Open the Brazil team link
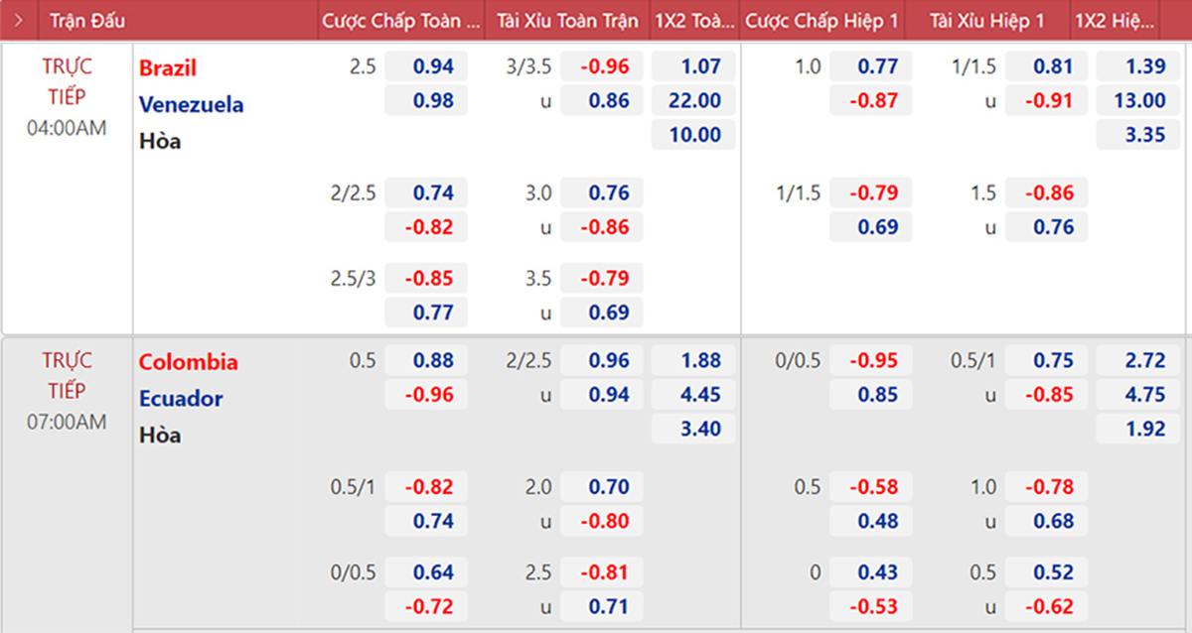The image size is (1192, 633). pyautogui.click(x=168, y=67)
